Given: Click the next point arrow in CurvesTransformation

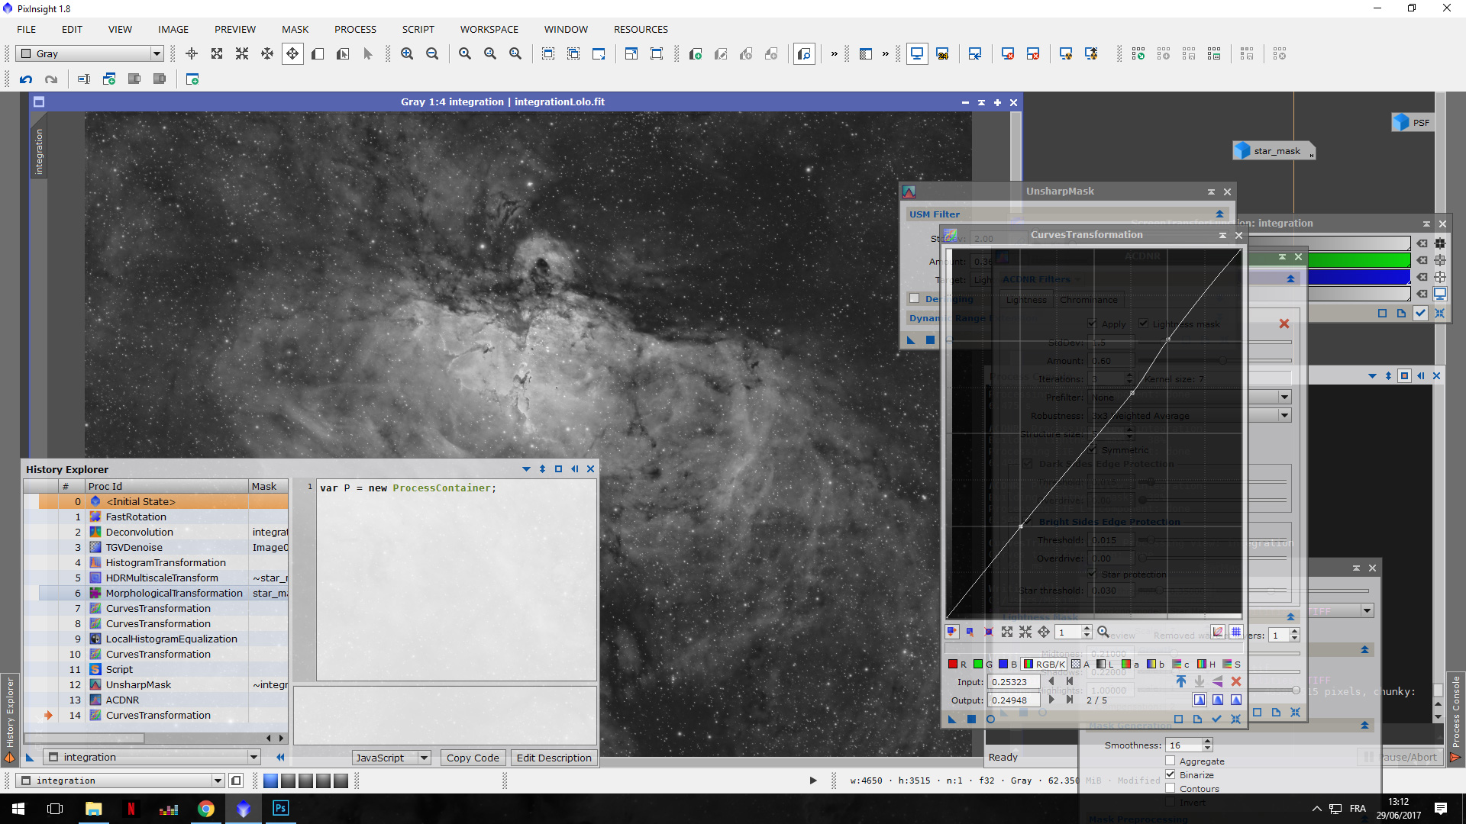Looking at the screenshot, I should [1051, 699].
